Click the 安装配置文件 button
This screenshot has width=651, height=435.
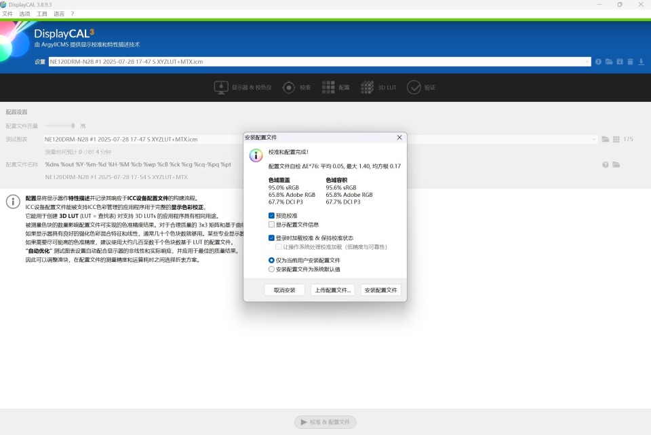380,290
